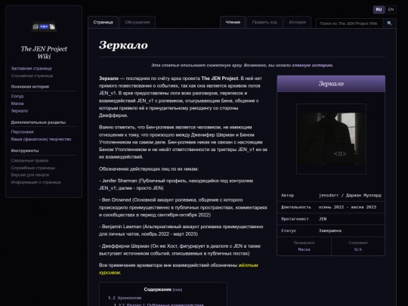Open the Зеркало sidebar link
Screen dimensions: 408x306
pyautogui.click(x=19, y=110)
